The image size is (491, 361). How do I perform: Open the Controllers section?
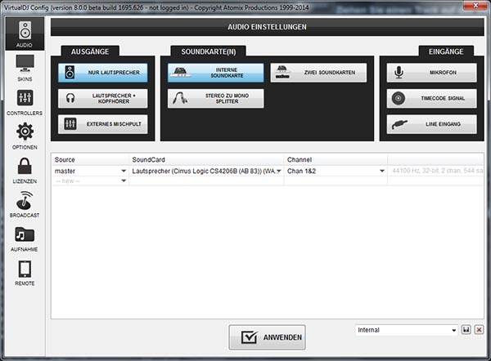pos(25,102)
